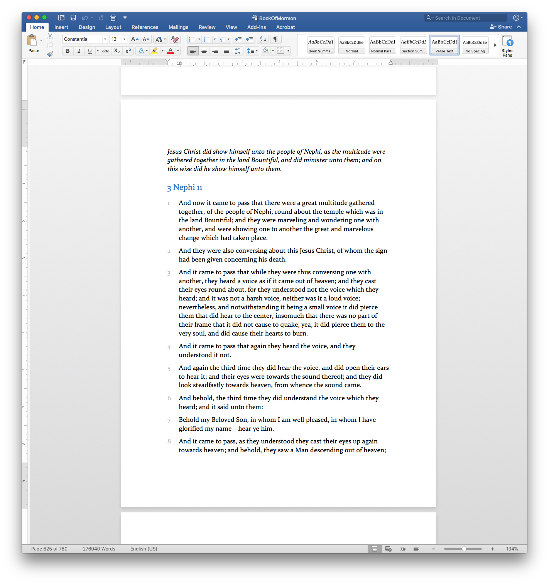The image size is (549, 584).
Task: Click the yellow text highlight color button
Action: coord(155,51)
